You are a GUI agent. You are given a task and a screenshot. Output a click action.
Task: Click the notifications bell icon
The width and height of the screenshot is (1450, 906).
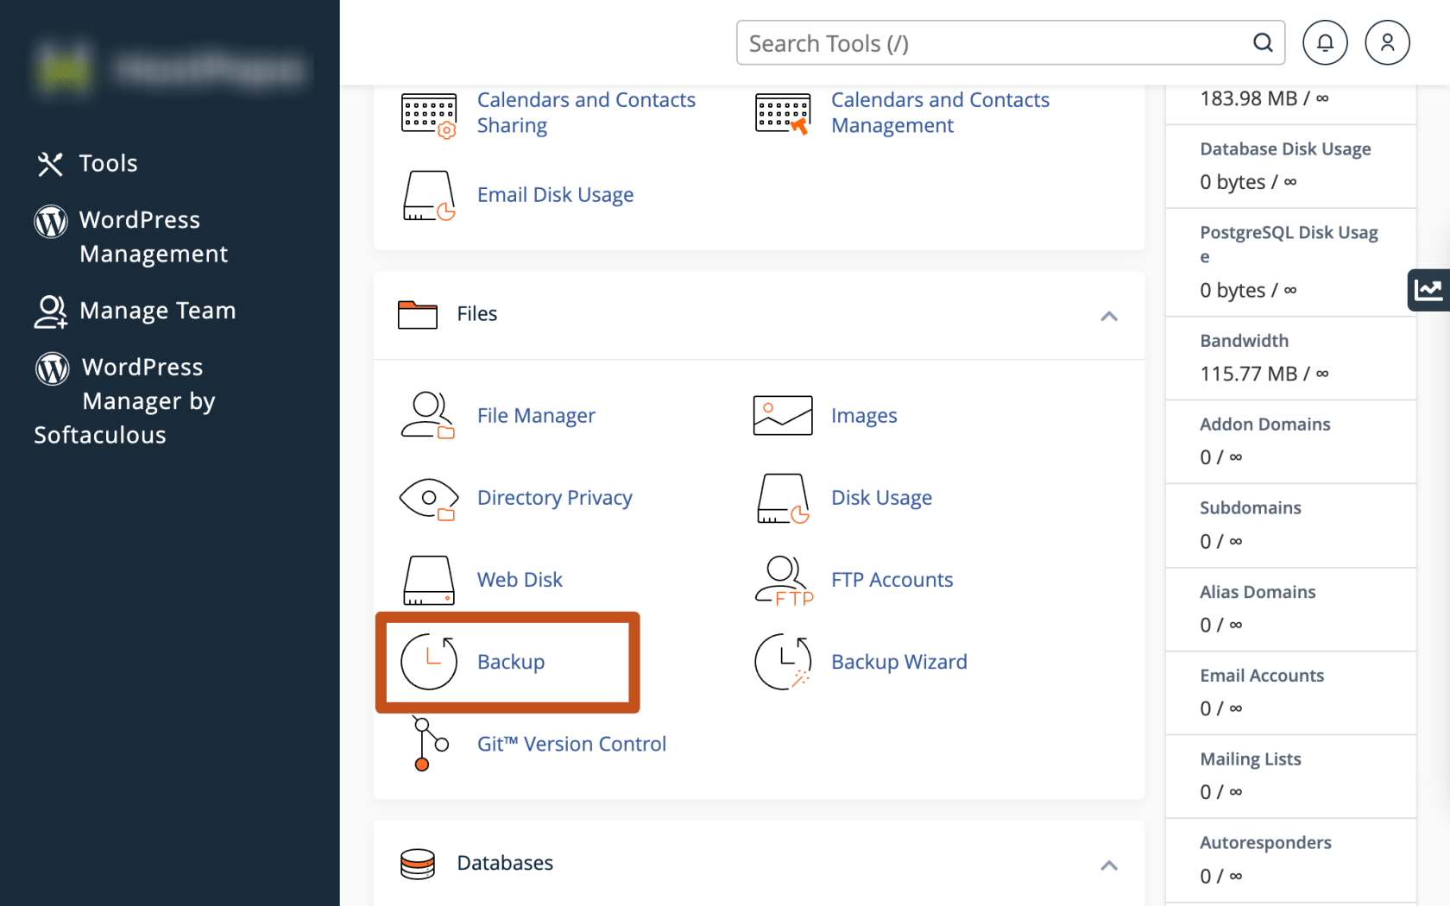click(x=1325, y=41)
